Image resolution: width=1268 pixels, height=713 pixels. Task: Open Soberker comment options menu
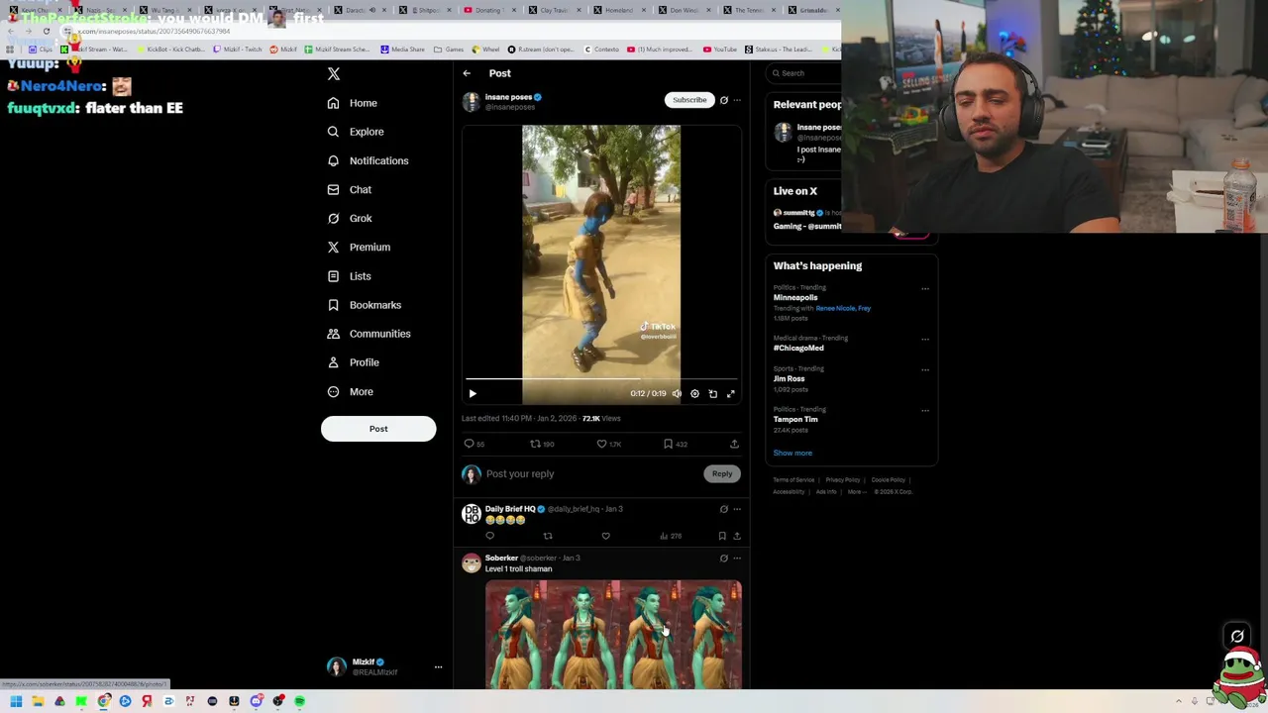click(x=737, y=559)
